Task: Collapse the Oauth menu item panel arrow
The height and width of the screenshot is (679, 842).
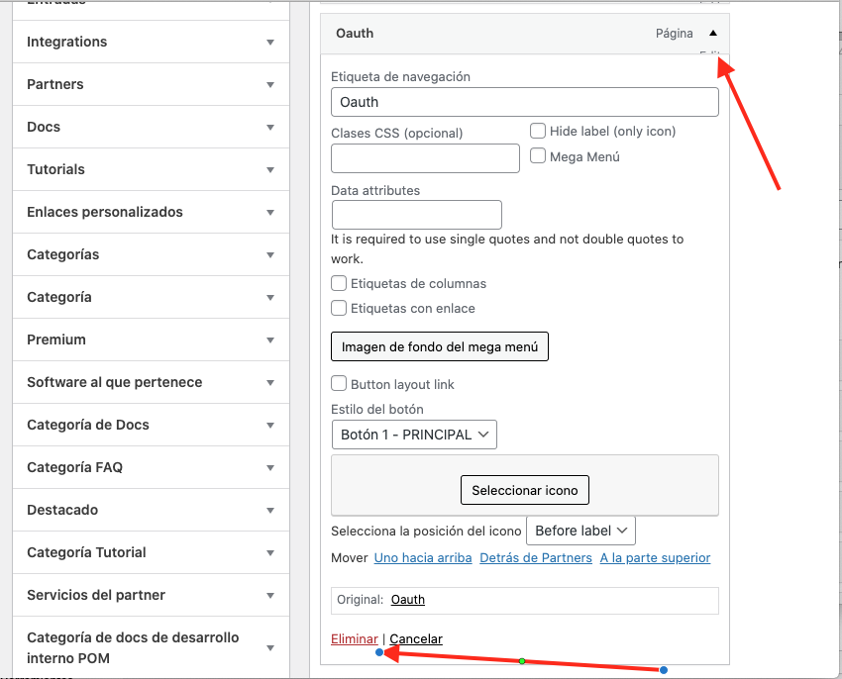Action: [712, 33]
